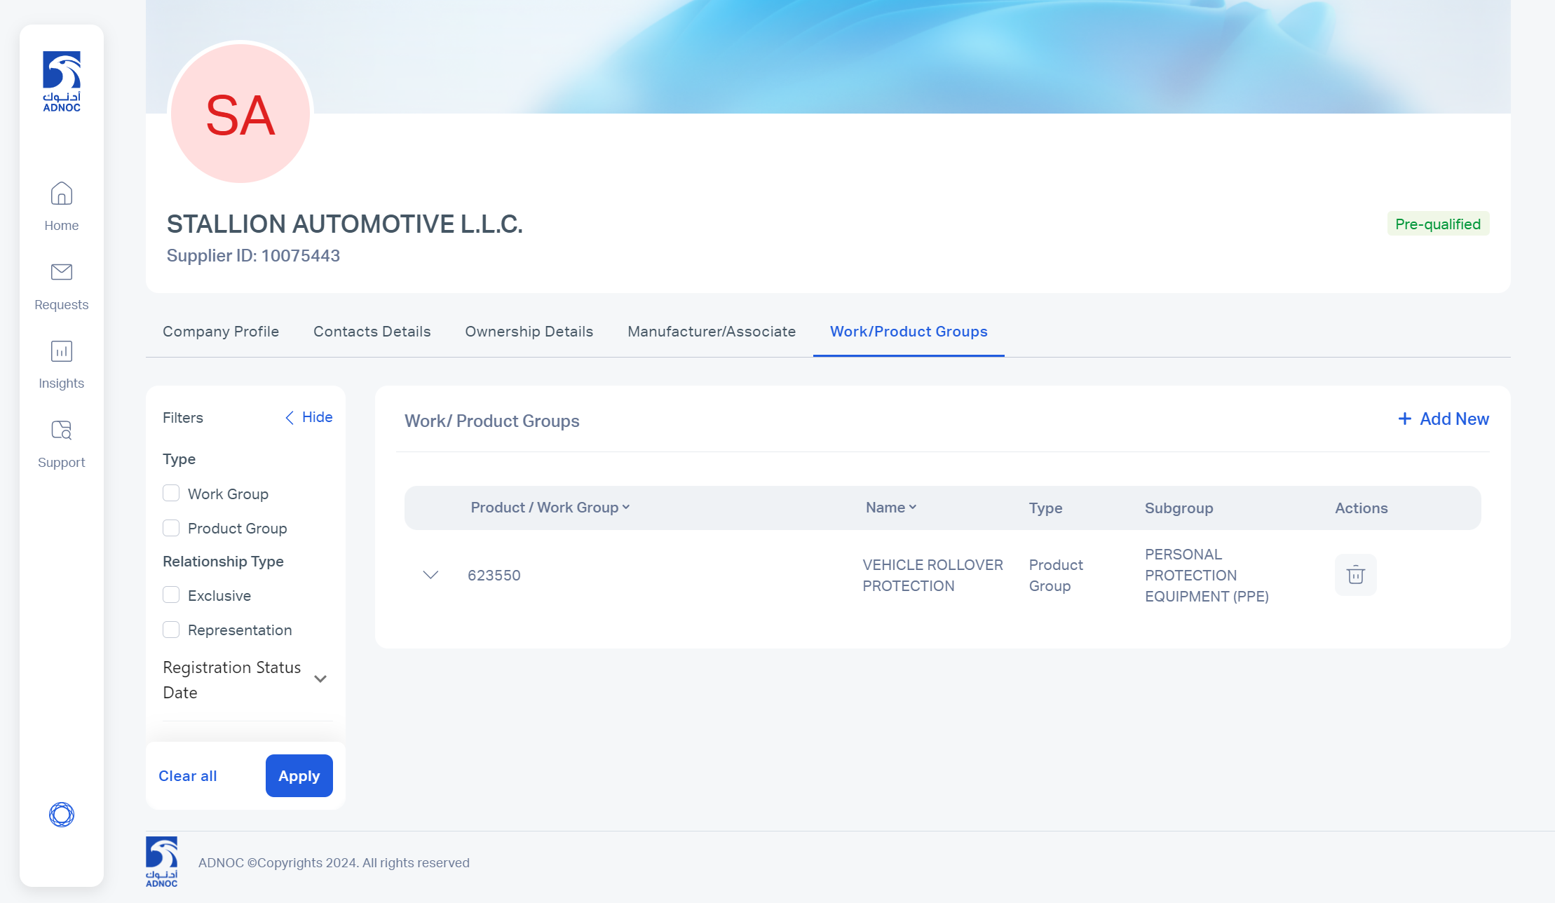Expand the 623550 row details
The image size is (1555, 903).
[431, 575]
